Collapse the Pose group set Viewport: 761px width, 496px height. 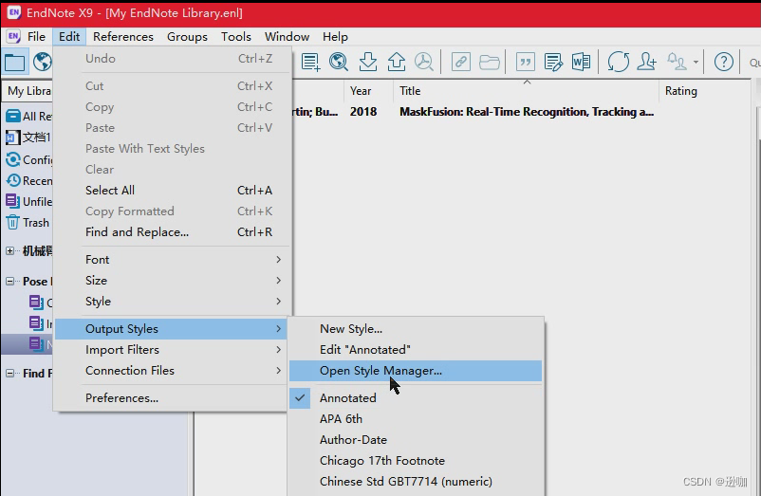[9, 282]
